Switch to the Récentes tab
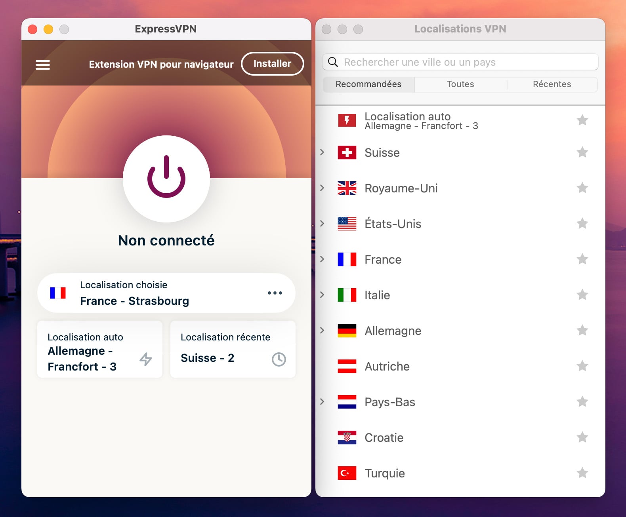Screen dimensions: 626x517 pos(552,84)
